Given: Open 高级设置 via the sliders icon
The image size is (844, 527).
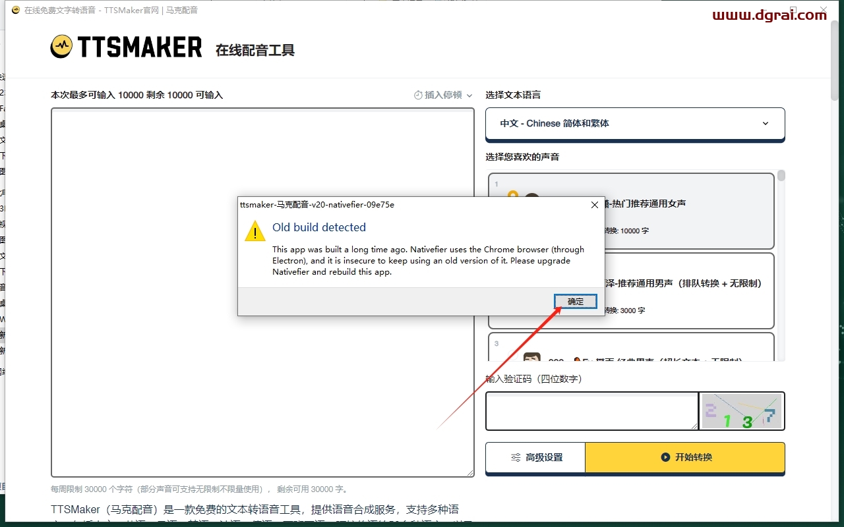Looking at the screenshot, I should [x=516, y=457].
